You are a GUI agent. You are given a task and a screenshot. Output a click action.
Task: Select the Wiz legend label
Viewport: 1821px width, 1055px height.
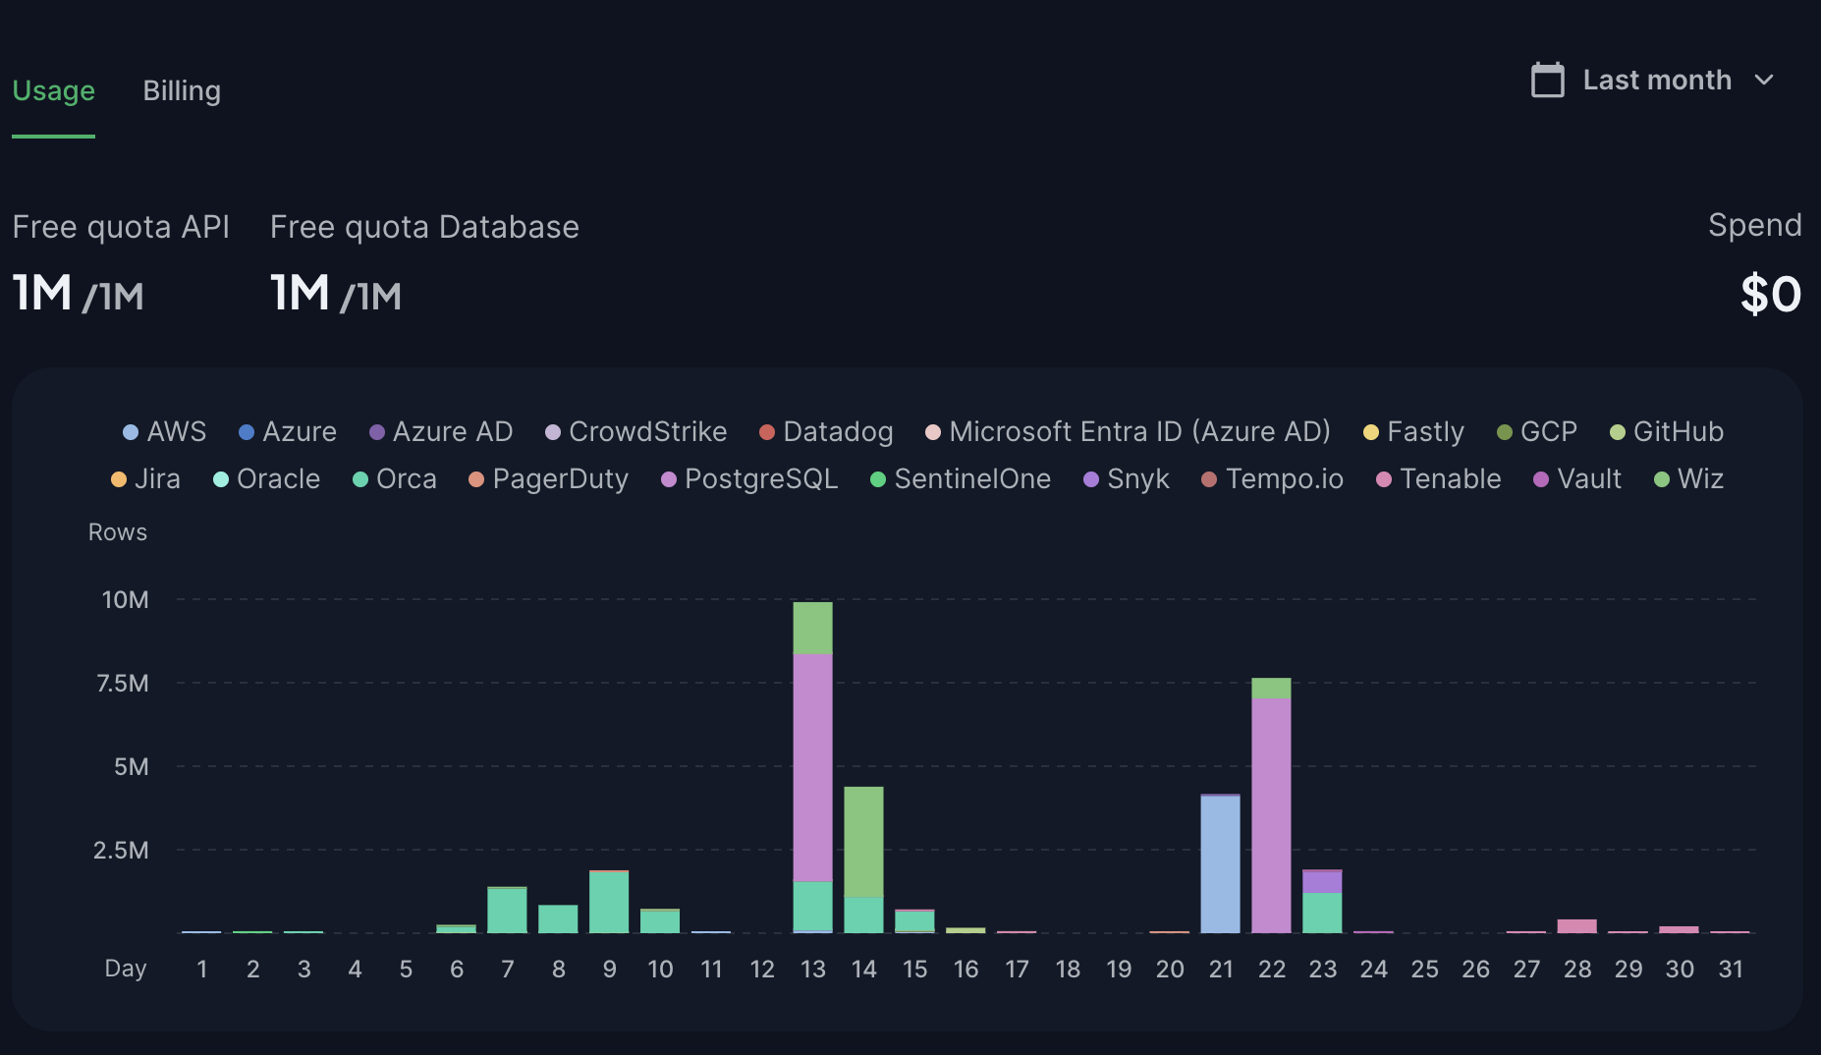tap(1701, 479)
